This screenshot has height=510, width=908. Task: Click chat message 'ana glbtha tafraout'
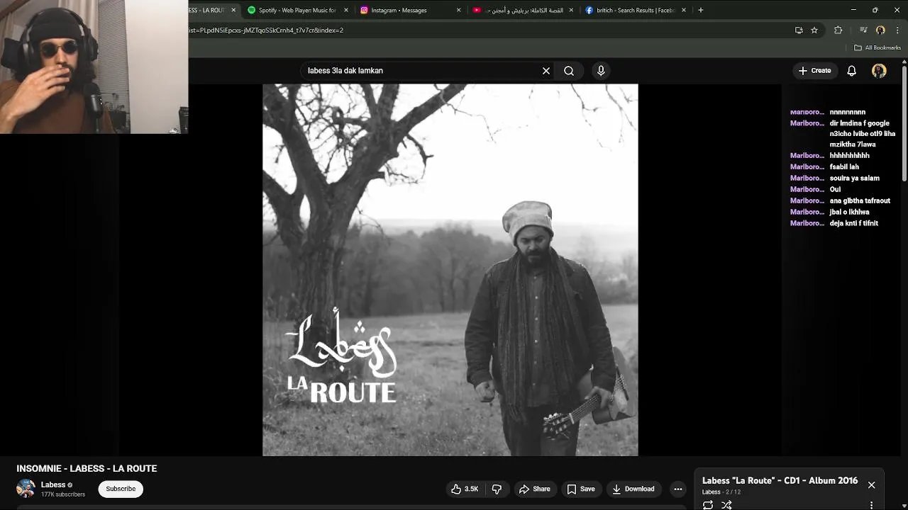[860, 200]
